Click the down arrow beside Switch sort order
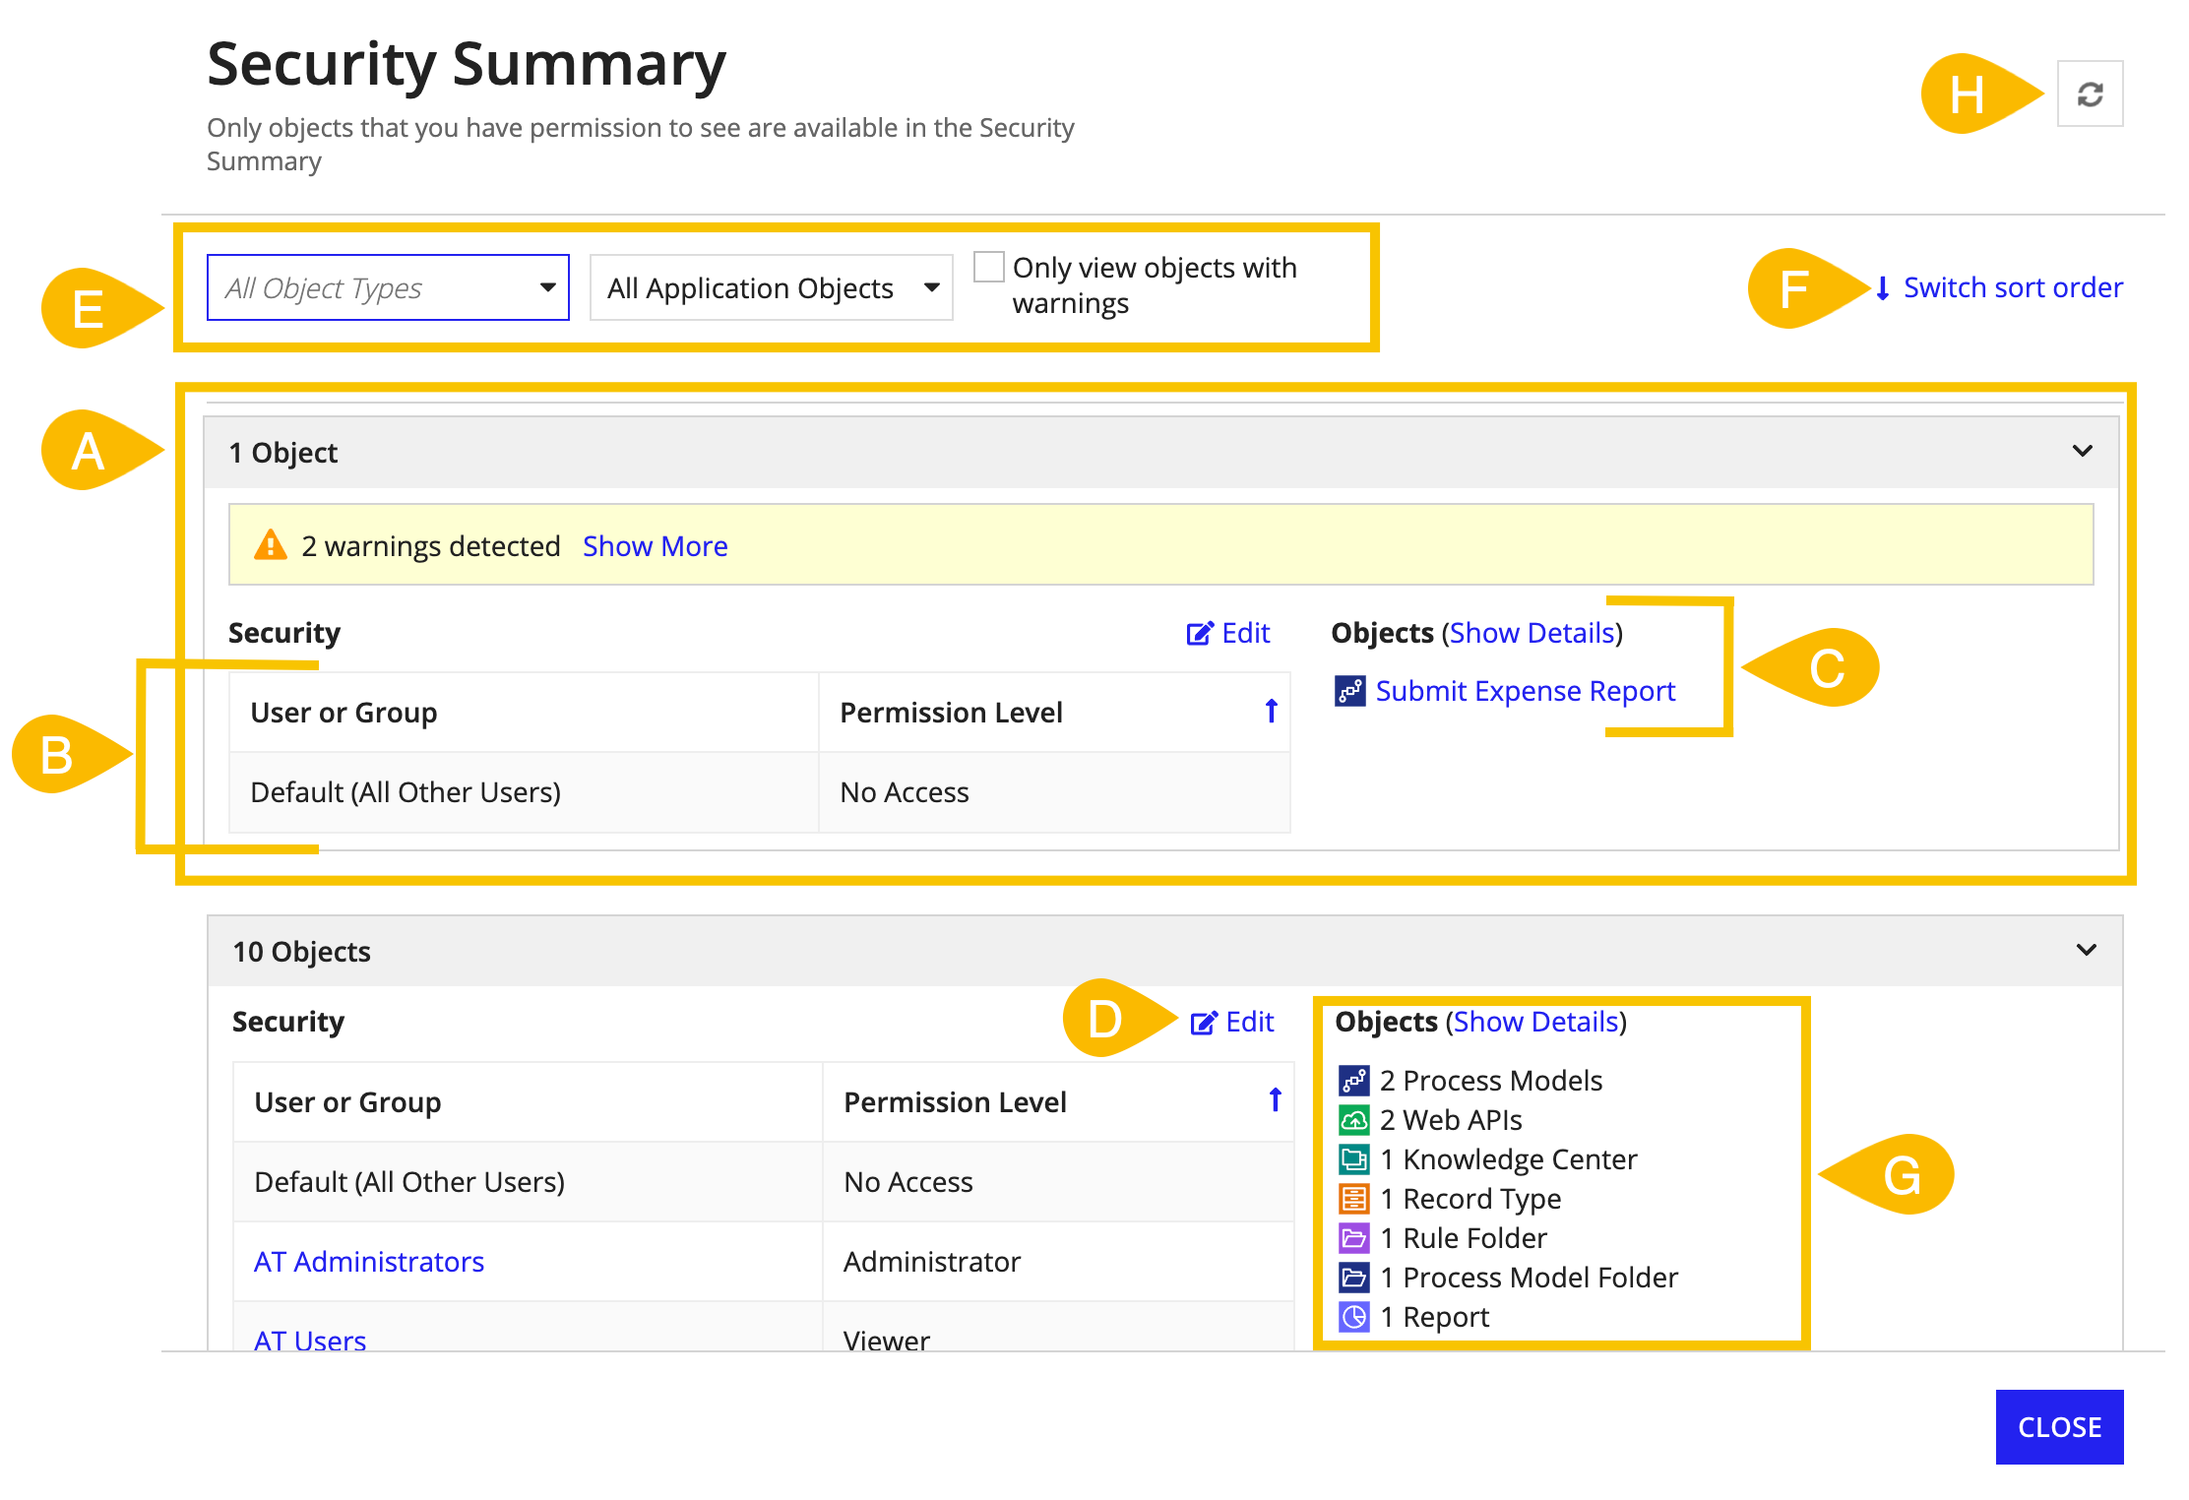 click(1882, 288)
